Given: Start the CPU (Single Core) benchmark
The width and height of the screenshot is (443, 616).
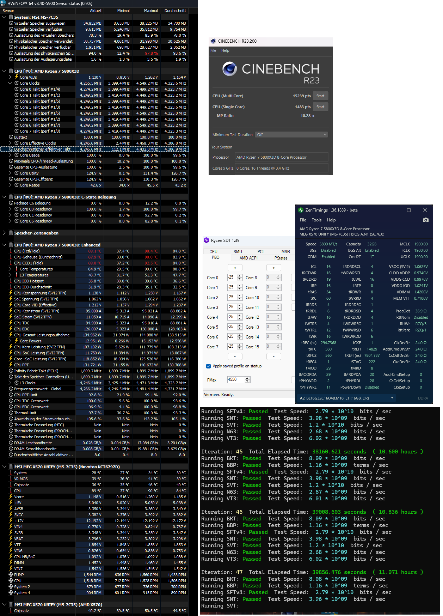Looking at the screenshot, I should (x=320, y=107).
